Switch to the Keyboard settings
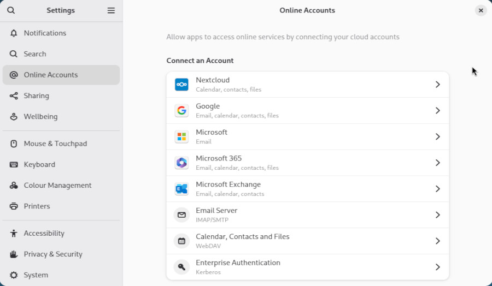The width and height of the screenshot is (492, 286). click(61, 164)
